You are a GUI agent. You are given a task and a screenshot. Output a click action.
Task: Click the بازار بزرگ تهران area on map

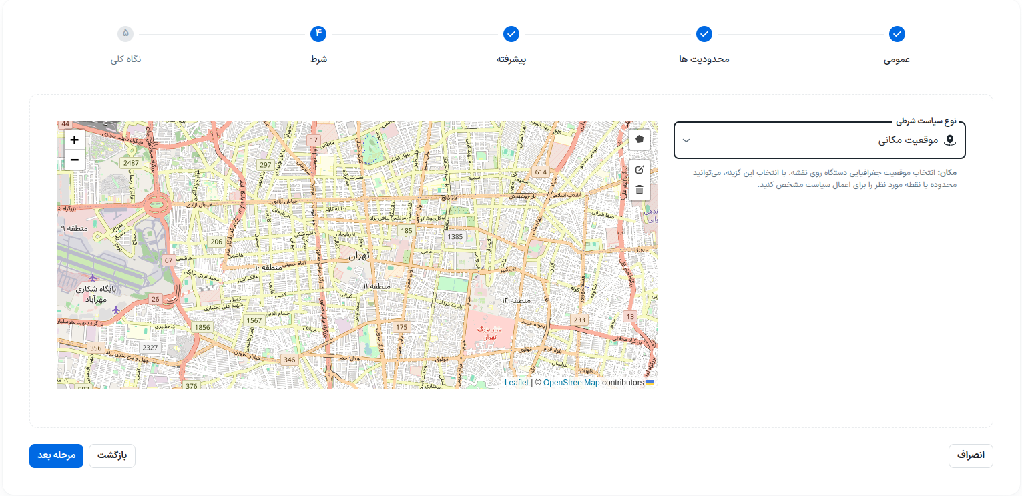(x=487, y=333)
